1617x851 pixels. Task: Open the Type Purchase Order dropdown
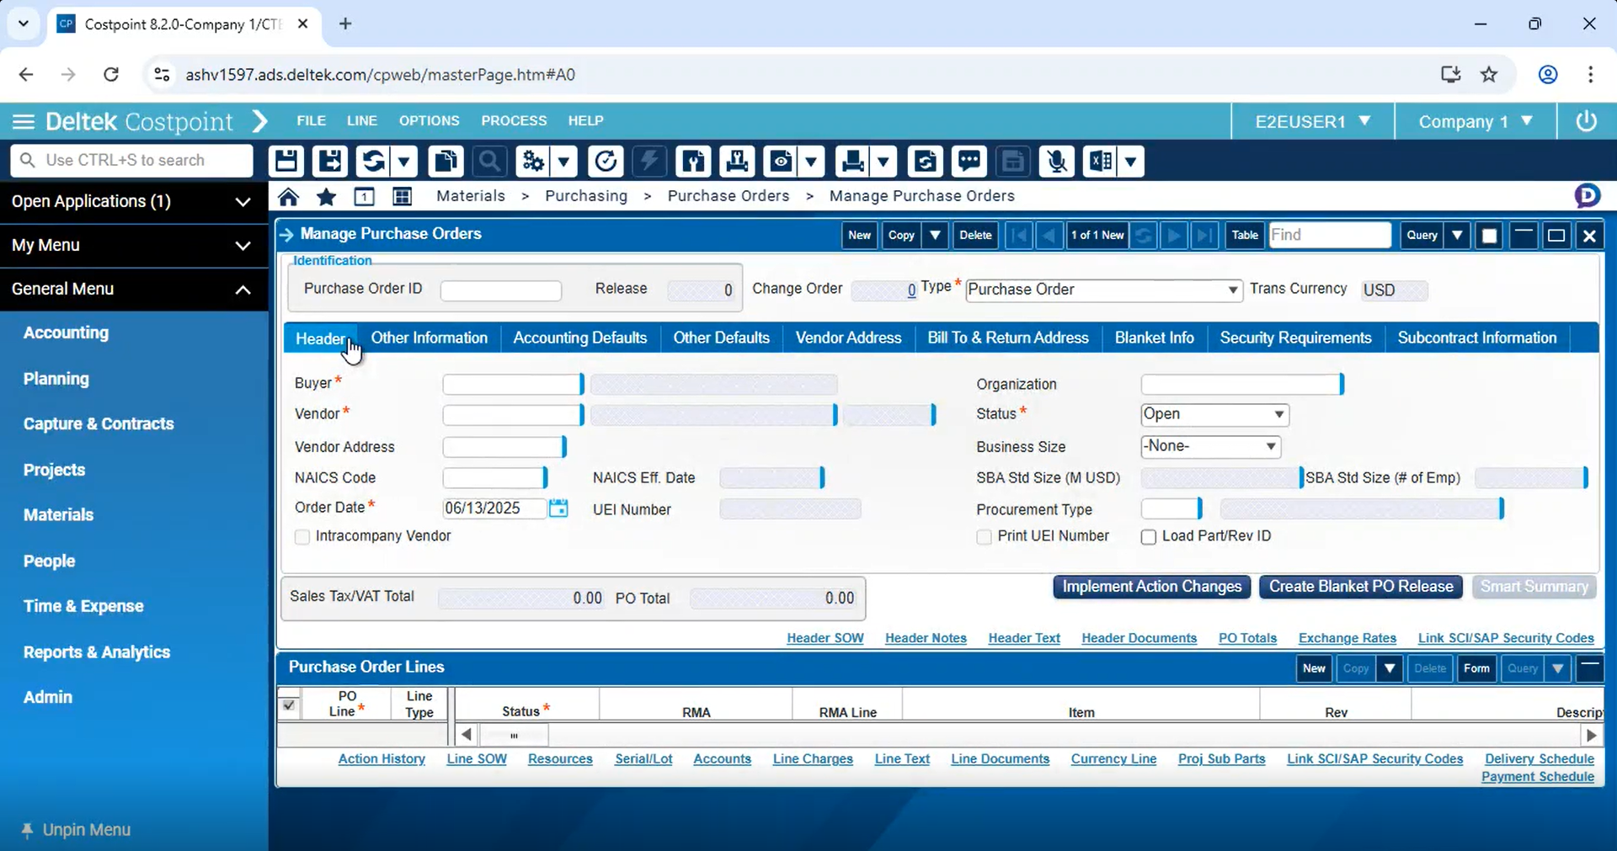tap(1232, 290)
